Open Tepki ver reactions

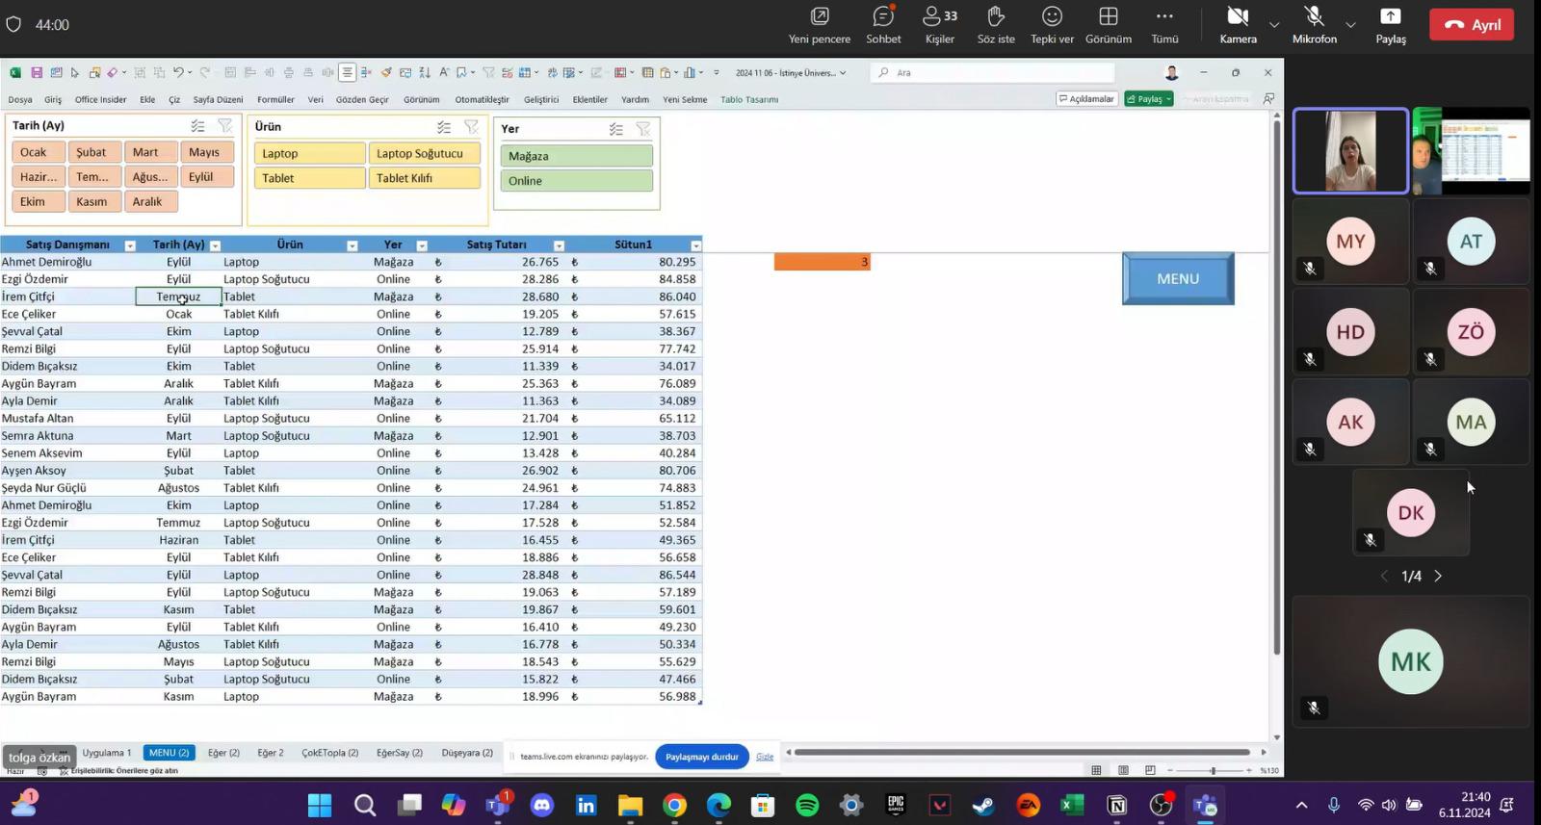tap(1052, 25)
